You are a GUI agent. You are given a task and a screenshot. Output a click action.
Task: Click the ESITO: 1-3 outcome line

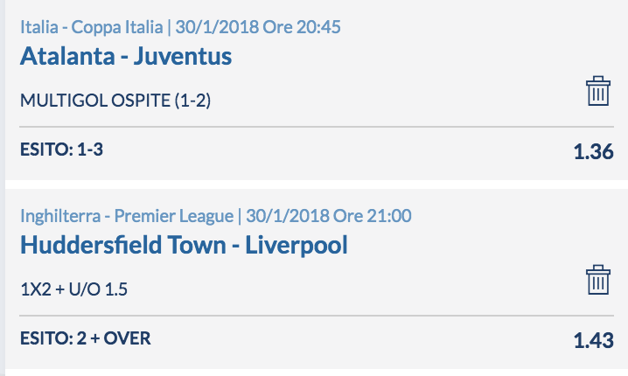62,150
